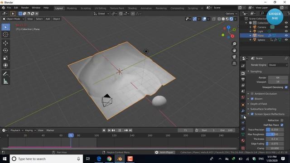The width and height of the screenshot is (290, 163).
Task: Select the Rotate tool
Action: 5,50
